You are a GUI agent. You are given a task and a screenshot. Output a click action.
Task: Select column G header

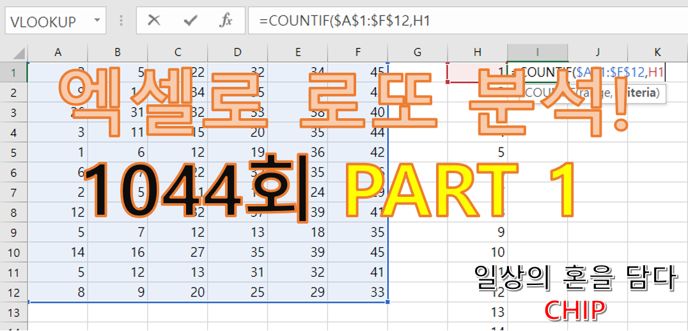[x=418, y=52]
